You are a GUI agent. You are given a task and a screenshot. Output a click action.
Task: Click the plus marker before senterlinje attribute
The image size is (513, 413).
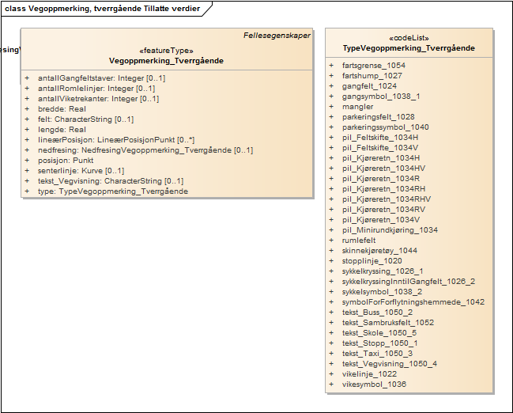coord(27,171)
